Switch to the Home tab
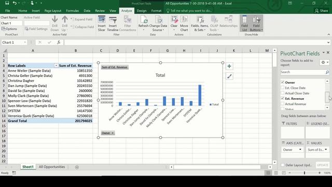Viewport: 332px width, 187px height. pos(23,10)
